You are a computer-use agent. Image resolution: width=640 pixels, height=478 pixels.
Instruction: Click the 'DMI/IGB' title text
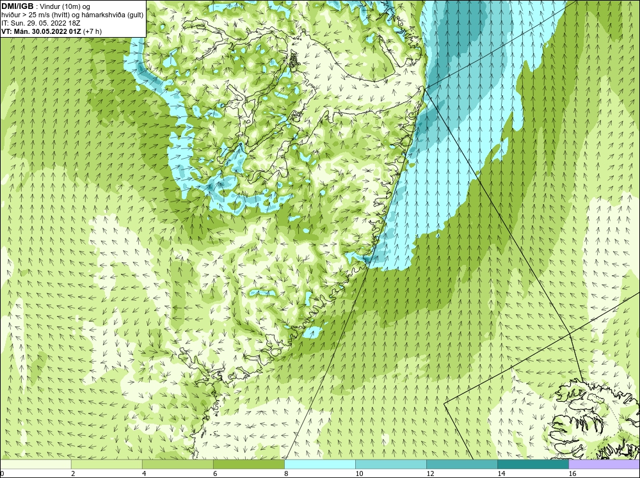click(x=17, y=6)
